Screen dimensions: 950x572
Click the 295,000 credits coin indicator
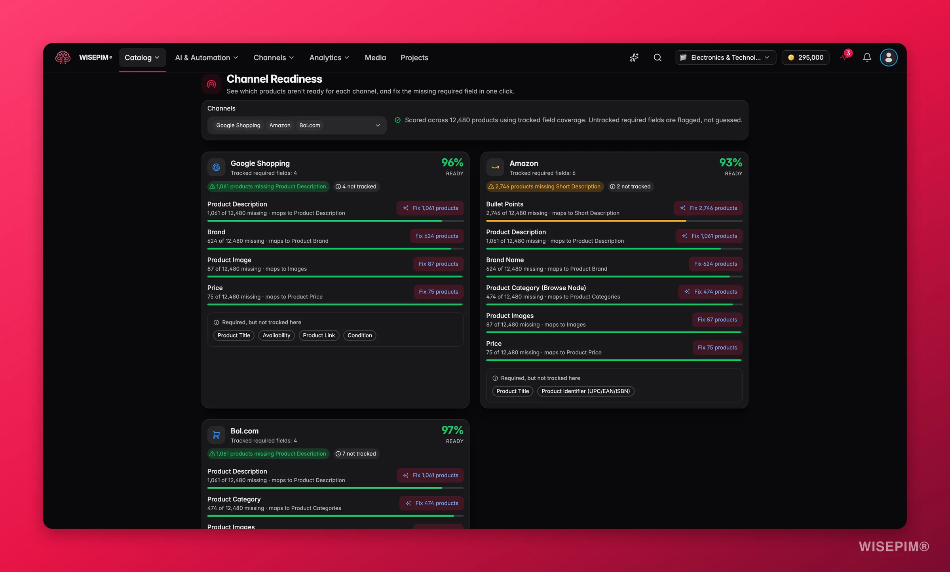(x=806, y=57)
